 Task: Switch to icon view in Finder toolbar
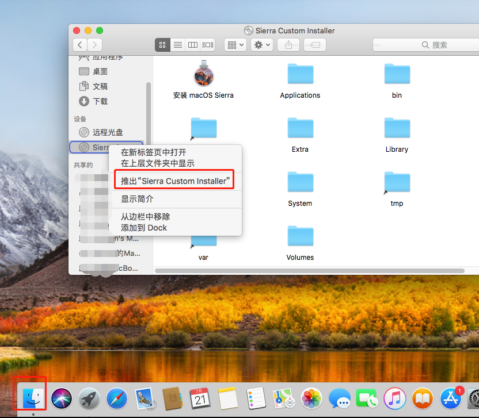pyautogui.click(x=162, y=45)
